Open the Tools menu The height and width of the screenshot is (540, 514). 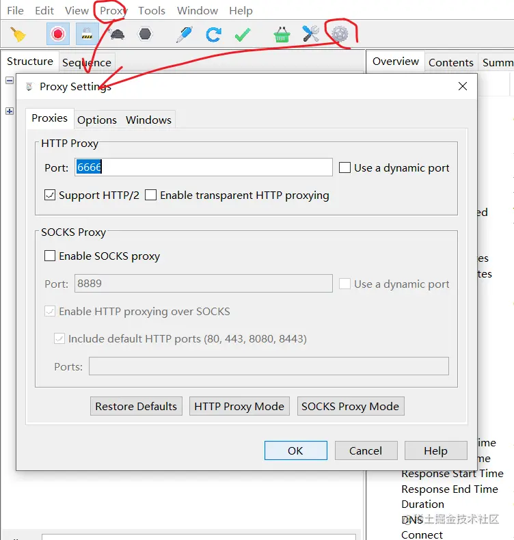(x=152, y=11)
